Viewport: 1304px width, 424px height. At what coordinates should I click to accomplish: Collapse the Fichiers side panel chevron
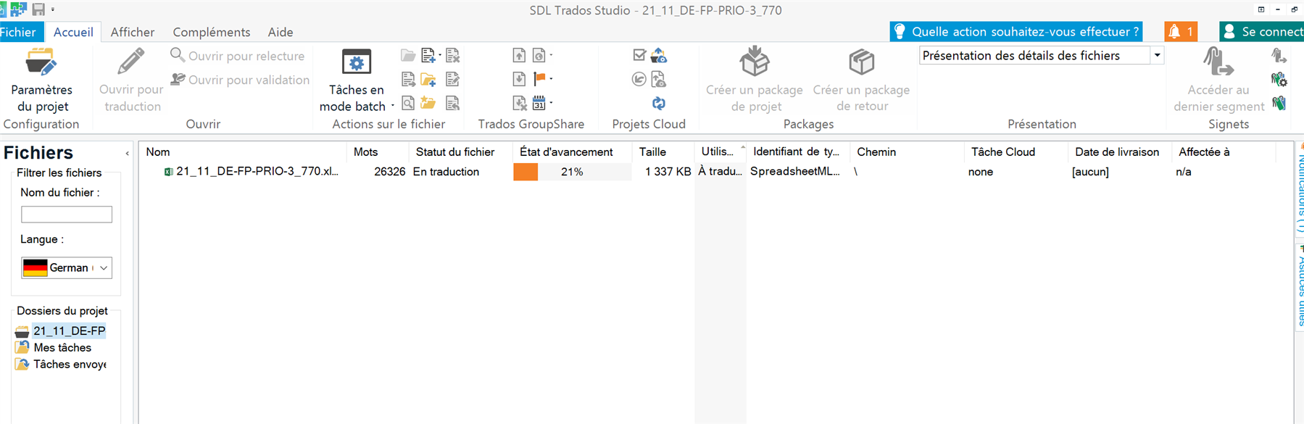(x=127, y=154)
